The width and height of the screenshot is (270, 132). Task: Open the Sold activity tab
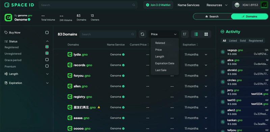coord(243,41)
